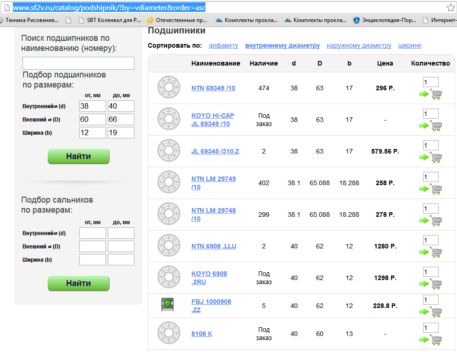The width and height of the screenshot is (457, 352).
Task: Click bearing image for NTN 69349 /10
Action: (x=168, y=88)
